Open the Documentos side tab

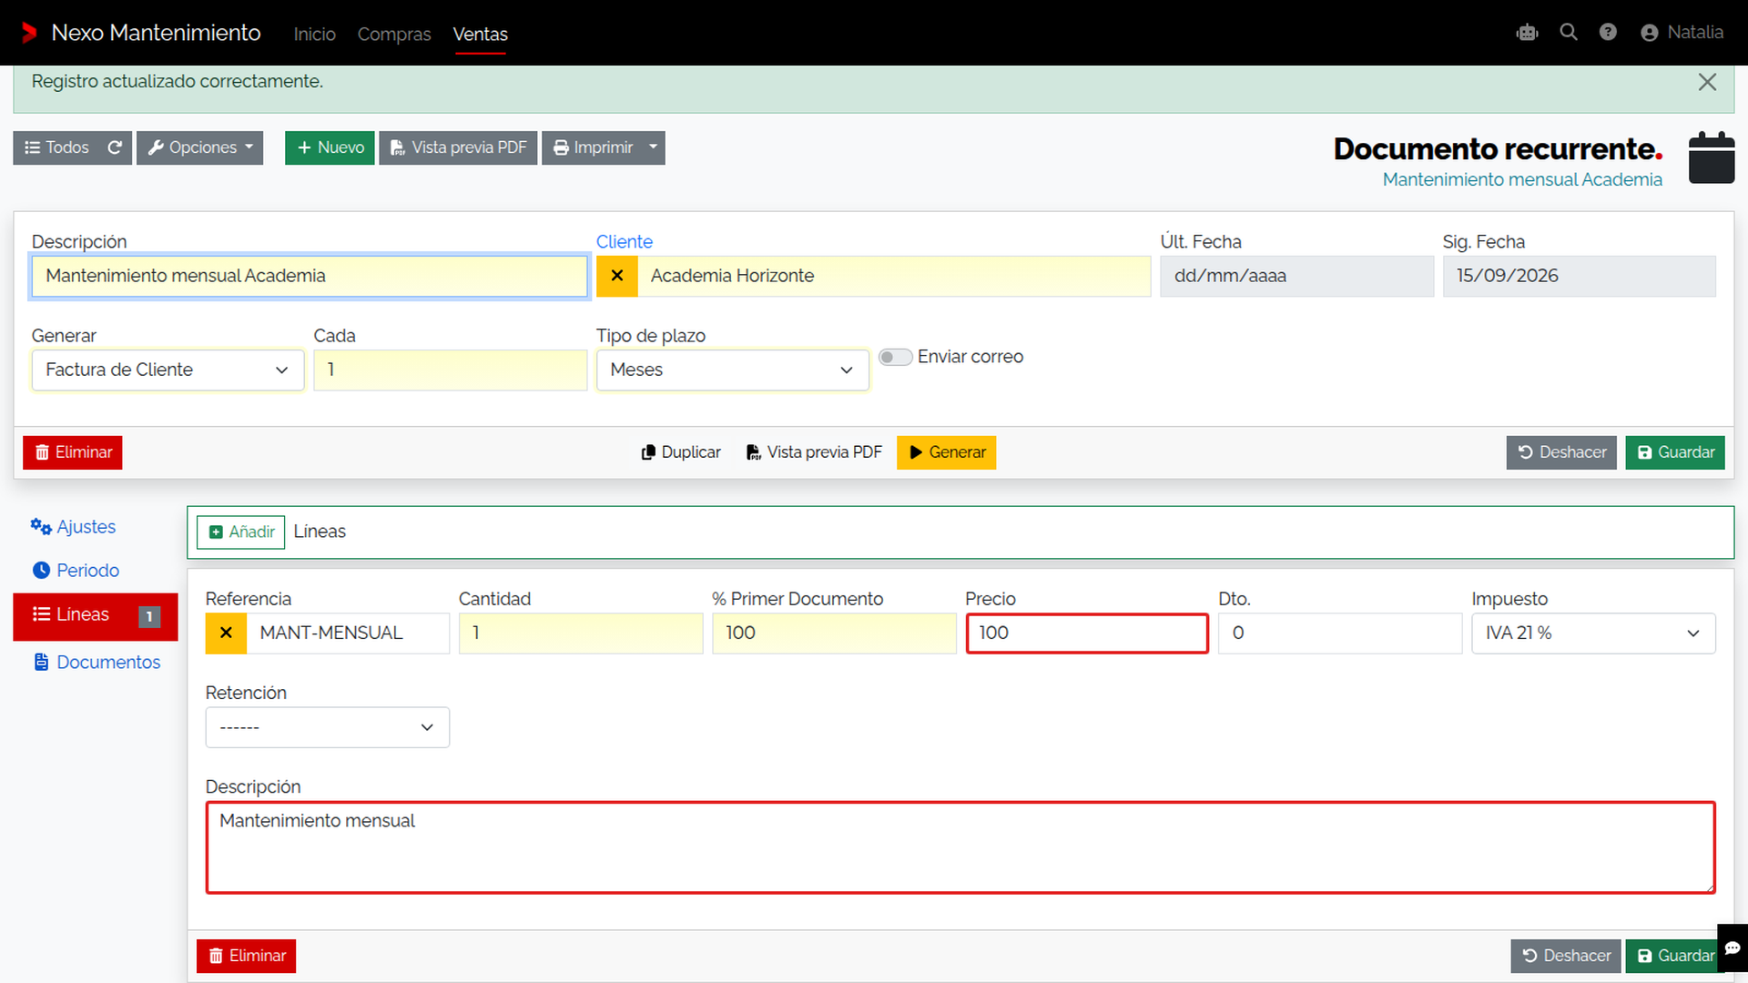pos(97,663)
